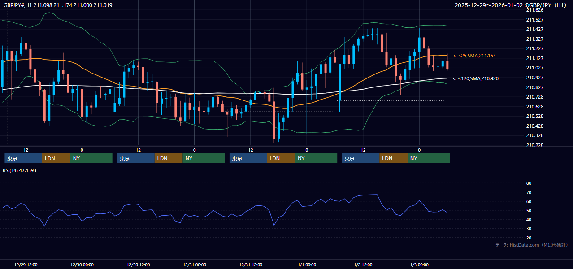Select the 東京 session block for 12/29
The width and height of the screenshot is (573, 269).
23,158
